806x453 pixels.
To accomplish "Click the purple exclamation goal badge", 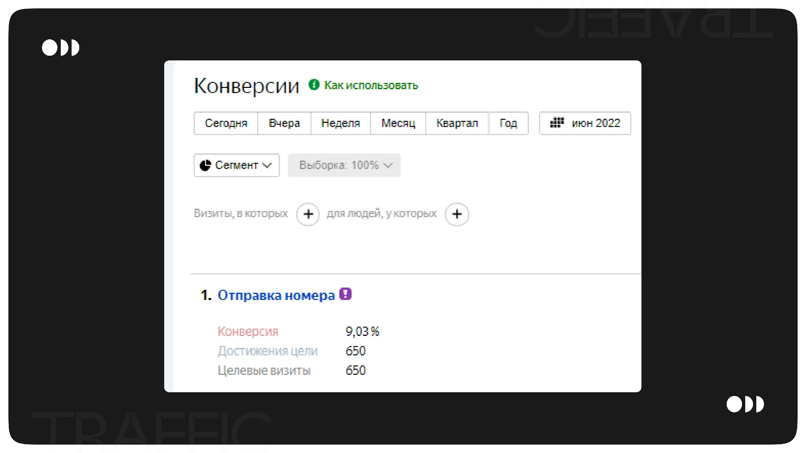I will tap(345, 294).
